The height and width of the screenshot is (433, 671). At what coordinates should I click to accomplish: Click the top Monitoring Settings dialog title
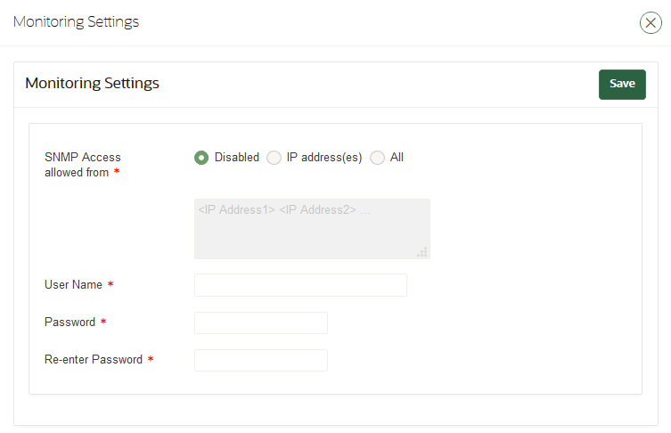coord(76,22)
